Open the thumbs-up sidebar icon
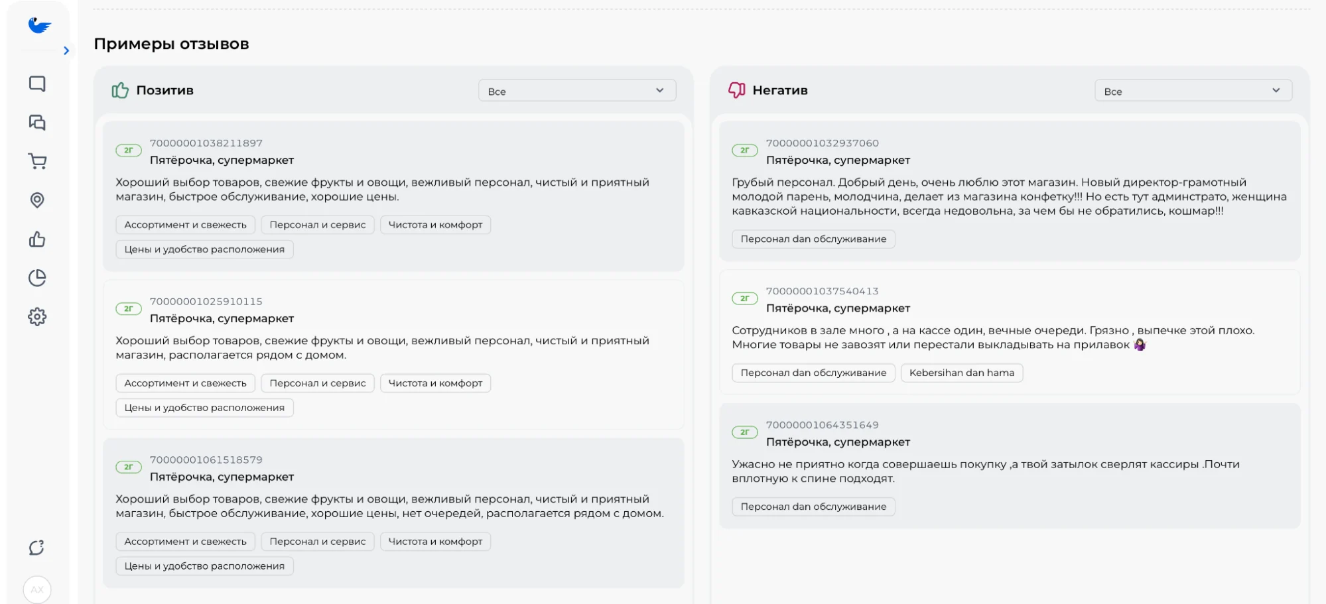The image size is (1326, 604). coord(37,239)
